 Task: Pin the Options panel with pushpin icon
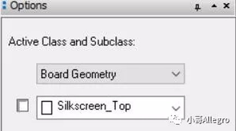pyautogui.click(x=198, y=7)
